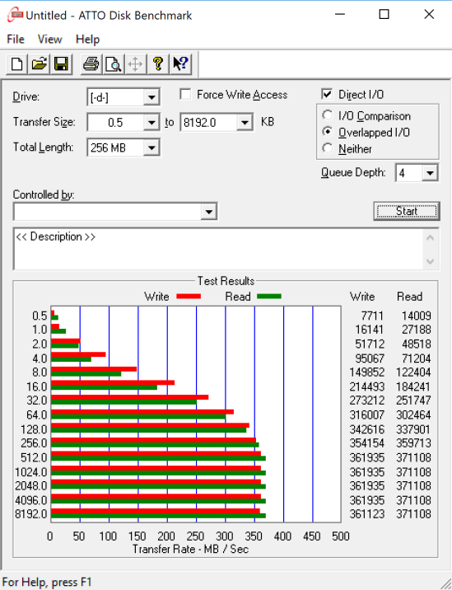
Task: Open the Total Length dropdown
Action: (151, 147)
